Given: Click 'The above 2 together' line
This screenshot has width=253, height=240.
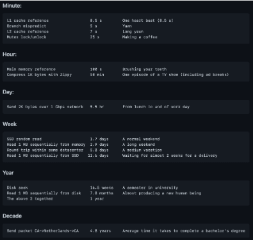Looking at the screenshot, I should 30,199.
